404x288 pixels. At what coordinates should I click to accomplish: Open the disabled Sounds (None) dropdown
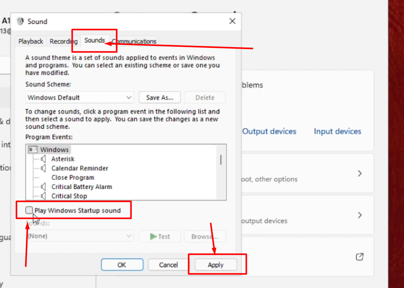[x=80, y=236]
